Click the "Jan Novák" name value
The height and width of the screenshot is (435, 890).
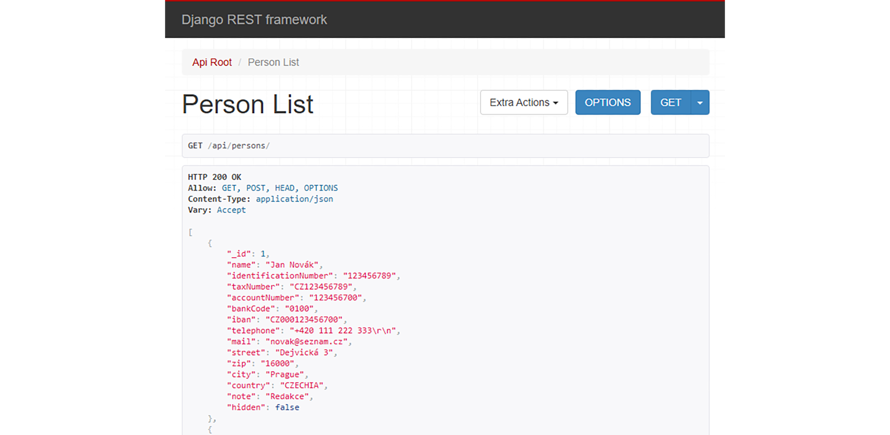coord(292,265)
